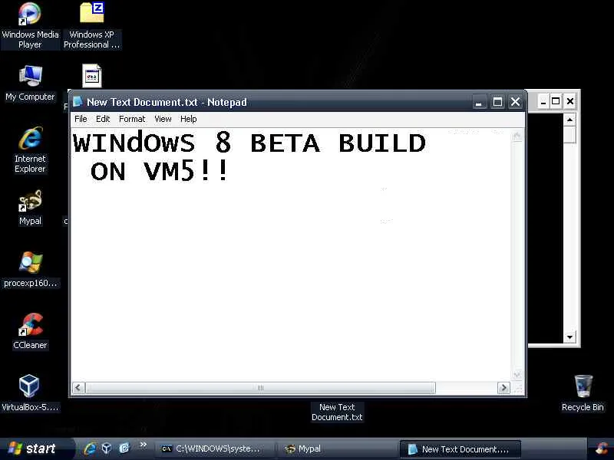The width and height of the screenshot is (614, 460).
Task: Click the Internet Explorer quick launch icon
Action: pos(90,449)
